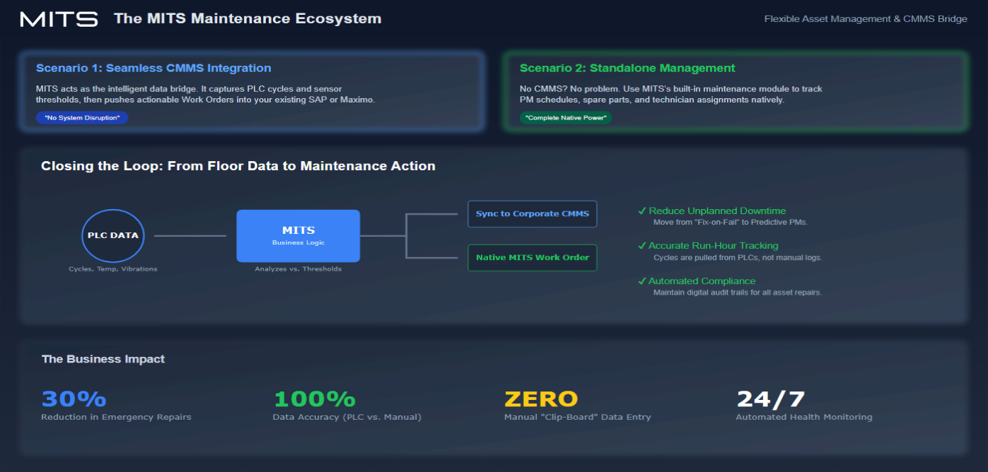988x472 pixels.
Task: Select the heading "Scenario 2: Standalone Management"
Action: 627,69
